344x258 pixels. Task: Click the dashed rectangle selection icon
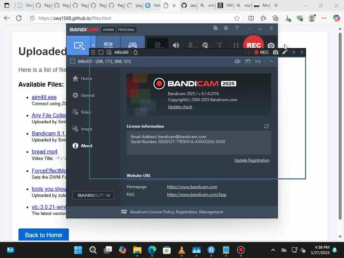point(73,61)
